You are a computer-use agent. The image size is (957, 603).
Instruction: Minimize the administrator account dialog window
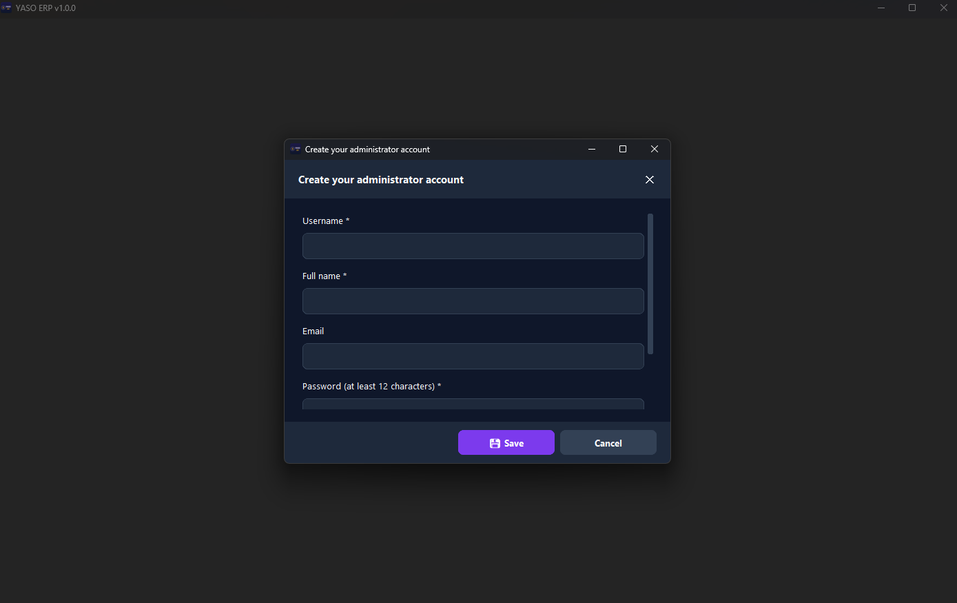(x=592, y=149)
